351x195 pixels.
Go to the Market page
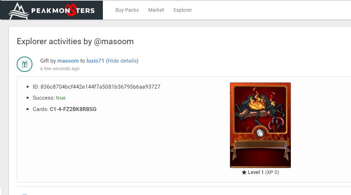[x=156, y=10]
